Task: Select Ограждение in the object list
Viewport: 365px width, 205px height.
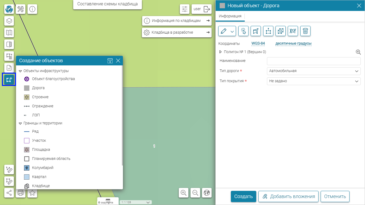Action: [x=42, y=106]
